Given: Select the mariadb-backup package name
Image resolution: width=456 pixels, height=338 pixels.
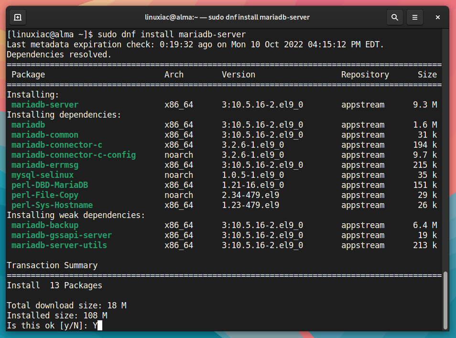Looking at the screenshot, I should [45, 225].
